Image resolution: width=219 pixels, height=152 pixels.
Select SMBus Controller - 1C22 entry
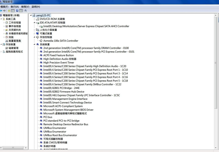coord(82,84)
